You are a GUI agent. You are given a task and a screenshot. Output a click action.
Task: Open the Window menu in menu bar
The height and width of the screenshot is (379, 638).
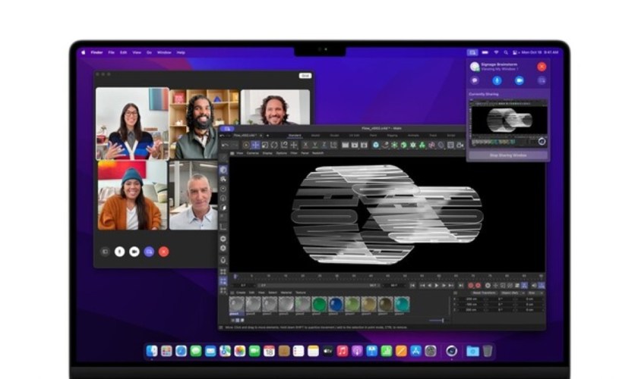164,52
